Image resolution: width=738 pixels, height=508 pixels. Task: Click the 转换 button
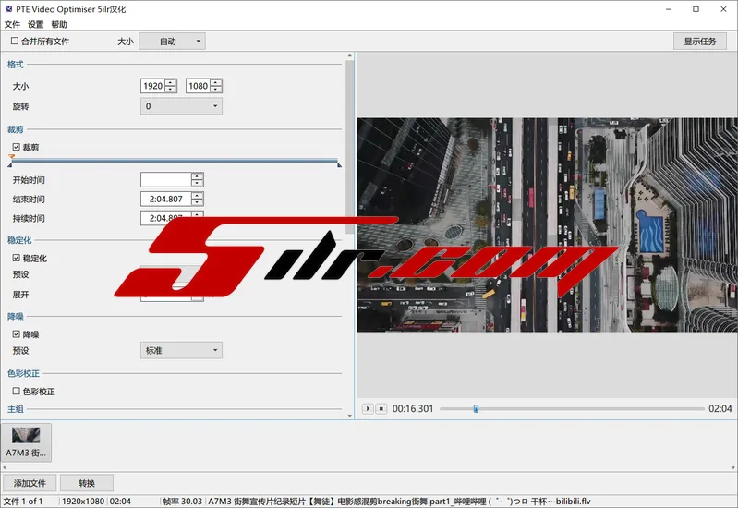click(87, 483)
